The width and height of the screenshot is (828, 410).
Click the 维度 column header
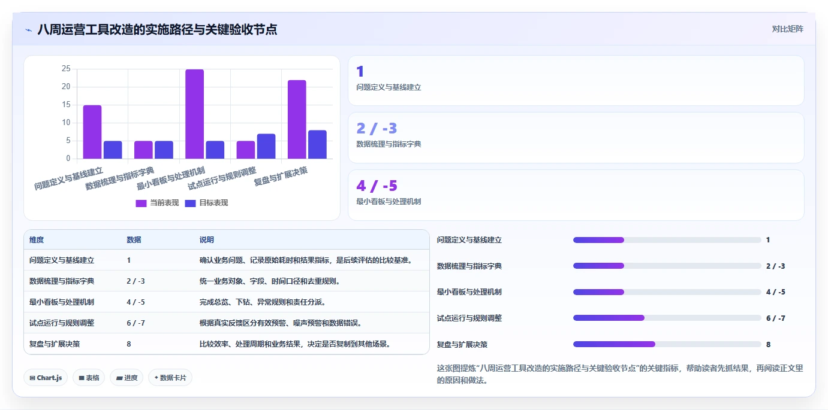click(37, 240)
